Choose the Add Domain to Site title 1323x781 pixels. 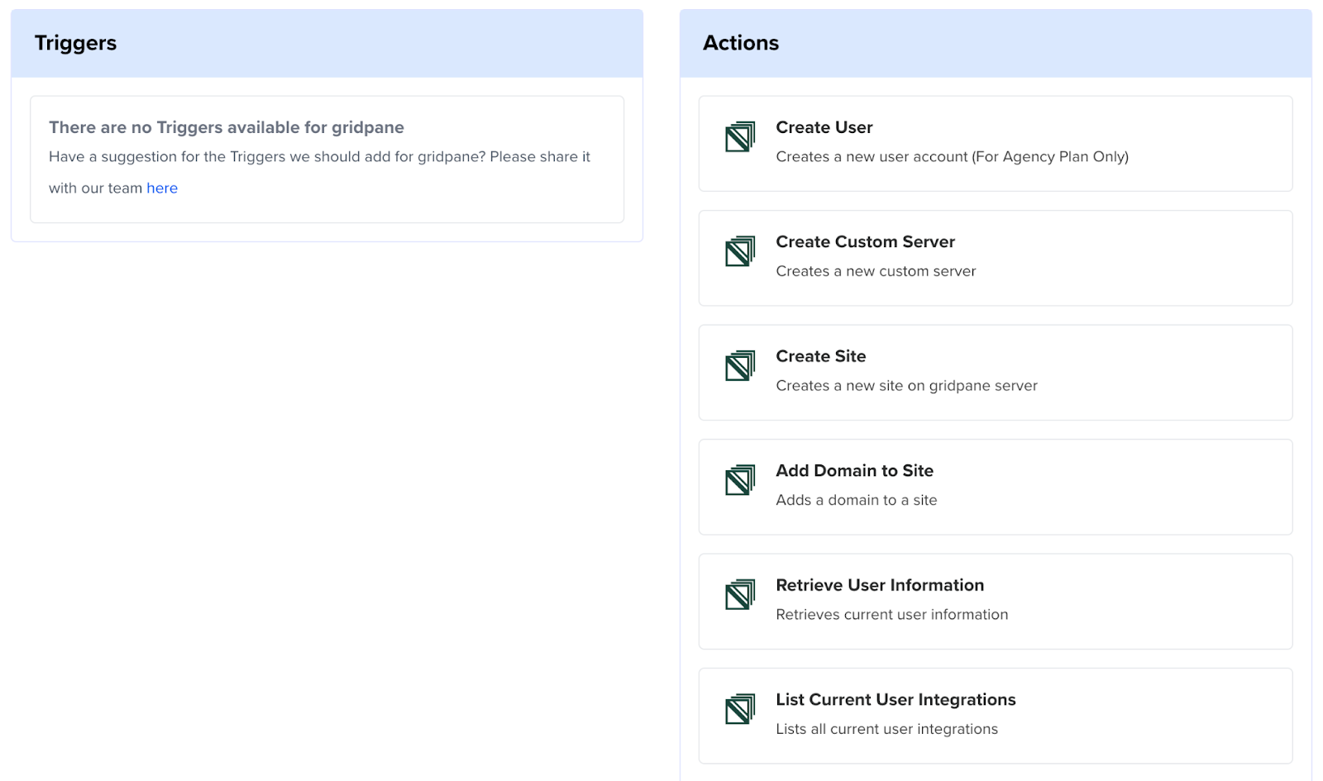click(854, 471)
